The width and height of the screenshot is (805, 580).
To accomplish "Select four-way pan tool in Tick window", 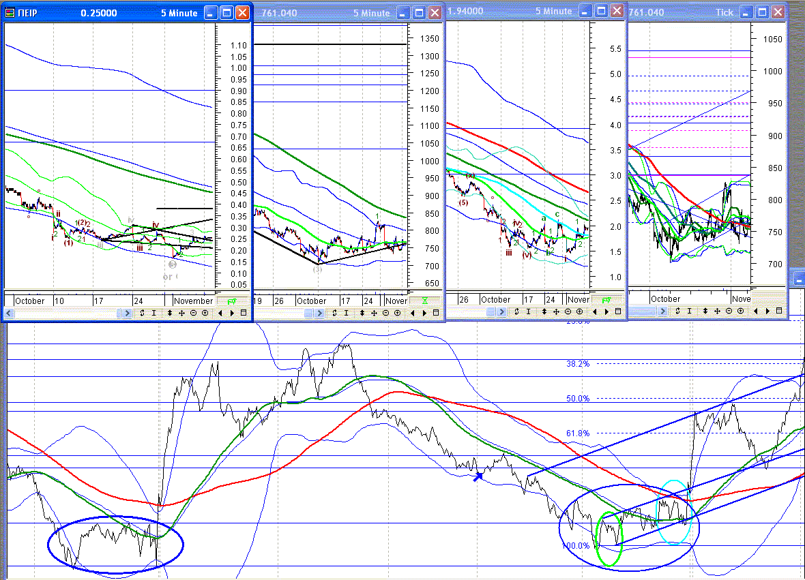I will pos(717,311).
